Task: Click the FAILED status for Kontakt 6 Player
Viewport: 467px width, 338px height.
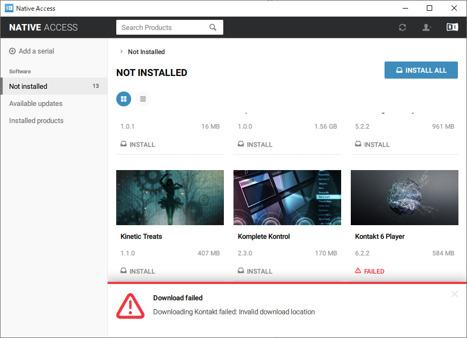Action: click(x=370, y=271)
